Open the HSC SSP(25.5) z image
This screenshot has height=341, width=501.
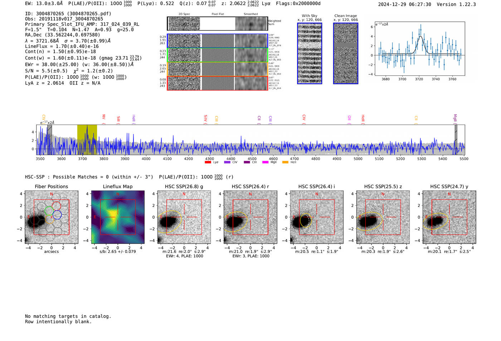(x=383, y=217)
